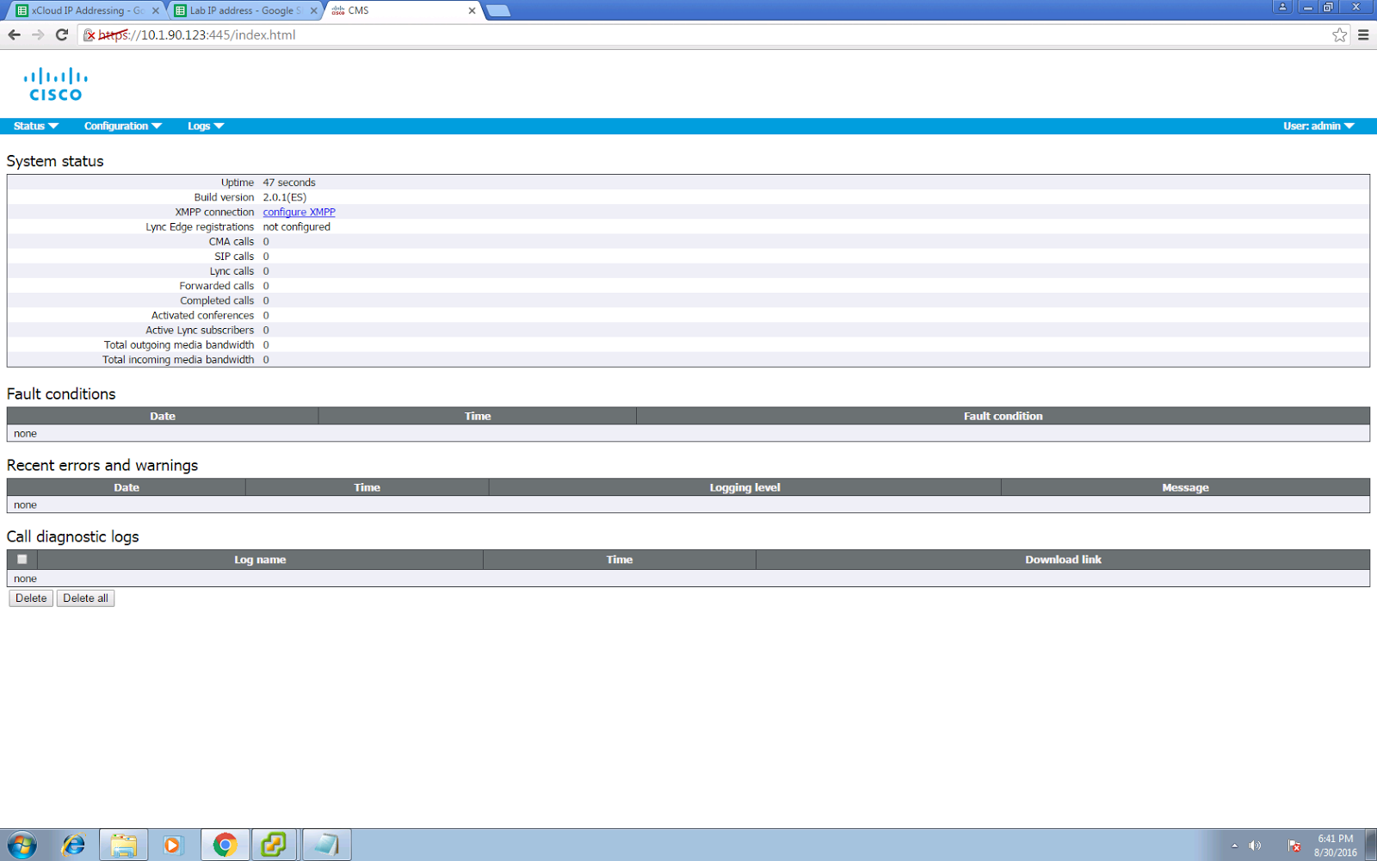This screenshot has height=861, width=1377.
Task: Expand the Logs dropdown menu
Action: [x=203, y=126]
